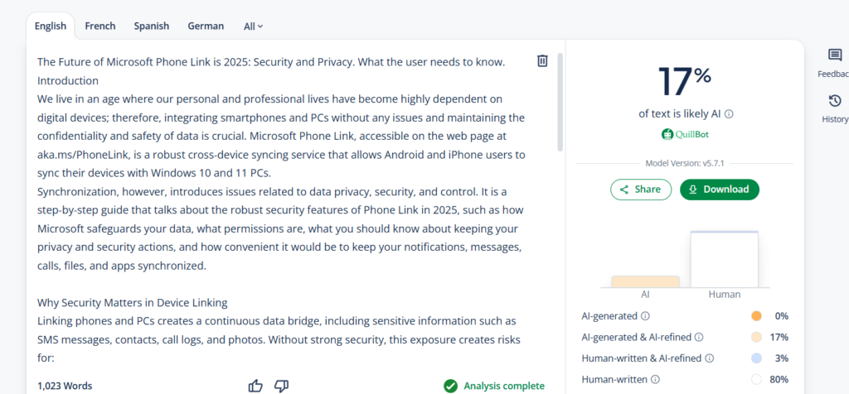
Task: Click info icon beside AI-generated & AI-refined
Action: (698, 337)
